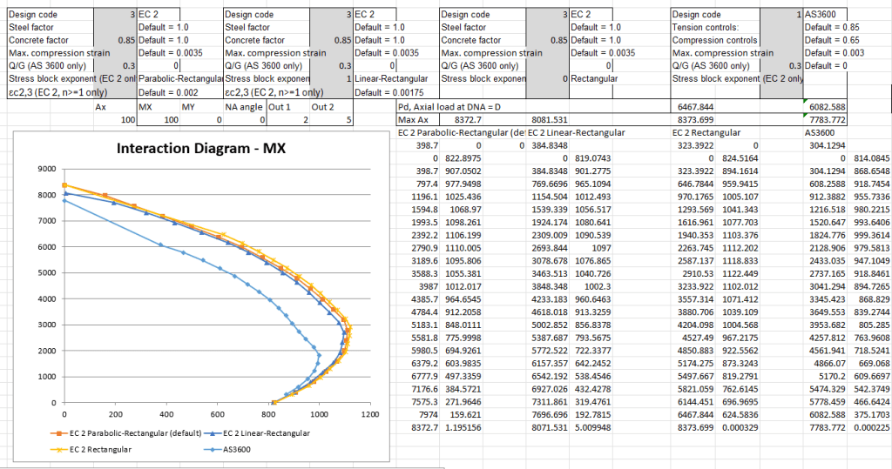Select the "NA angle" header cell

click(245, 105)
